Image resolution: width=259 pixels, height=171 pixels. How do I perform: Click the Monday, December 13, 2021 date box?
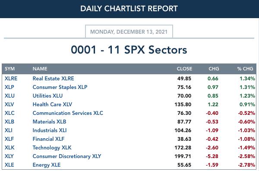point(129,32)
